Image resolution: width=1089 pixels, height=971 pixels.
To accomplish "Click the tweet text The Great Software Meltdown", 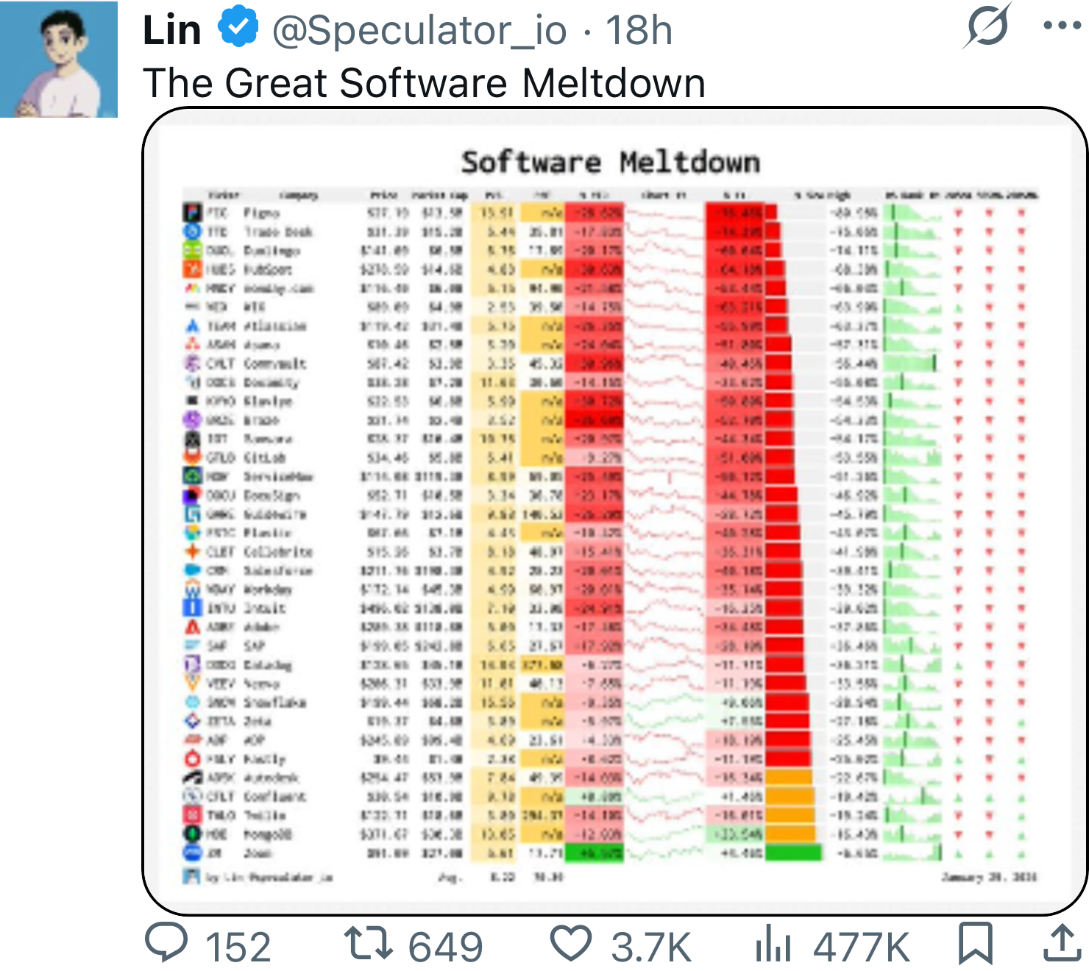I will (x=424, y=82).
